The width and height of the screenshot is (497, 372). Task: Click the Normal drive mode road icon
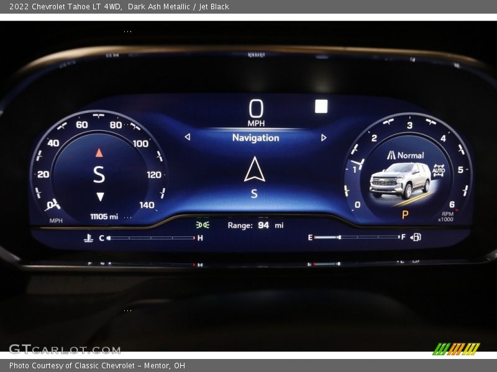(391, 155)
